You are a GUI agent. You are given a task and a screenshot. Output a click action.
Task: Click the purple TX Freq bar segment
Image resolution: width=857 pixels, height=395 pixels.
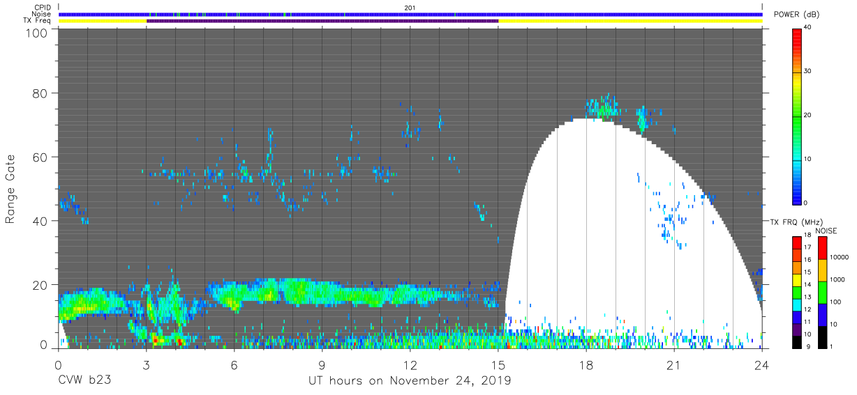tap(322, 21)
